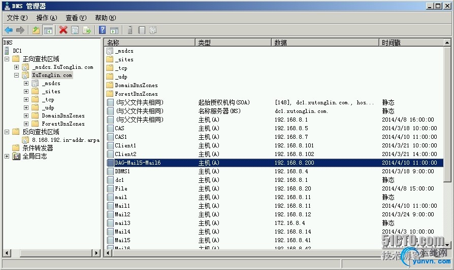Expand the DomainDnsZones node in the tree
Viewport: 454px width, 270px height.
coord(26,115)
